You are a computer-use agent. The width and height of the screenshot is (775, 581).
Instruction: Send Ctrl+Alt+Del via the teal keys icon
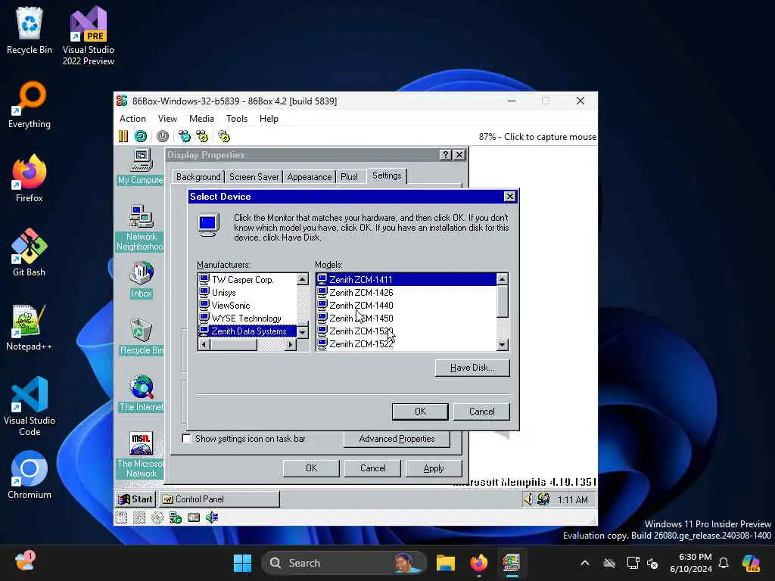(x=185, y=136)
